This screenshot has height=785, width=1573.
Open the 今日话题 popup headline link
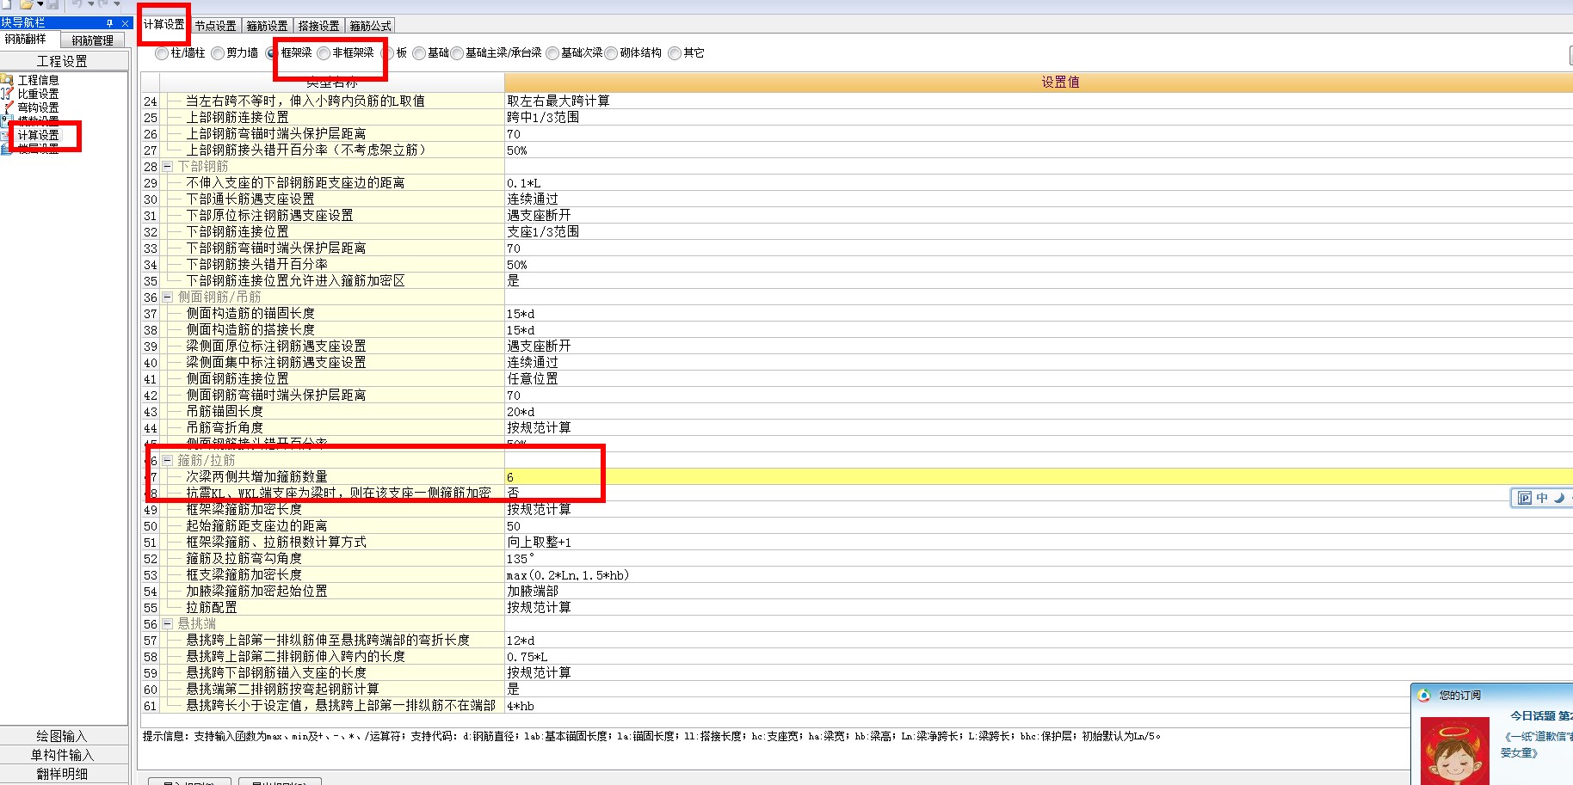pos(1541,715)
